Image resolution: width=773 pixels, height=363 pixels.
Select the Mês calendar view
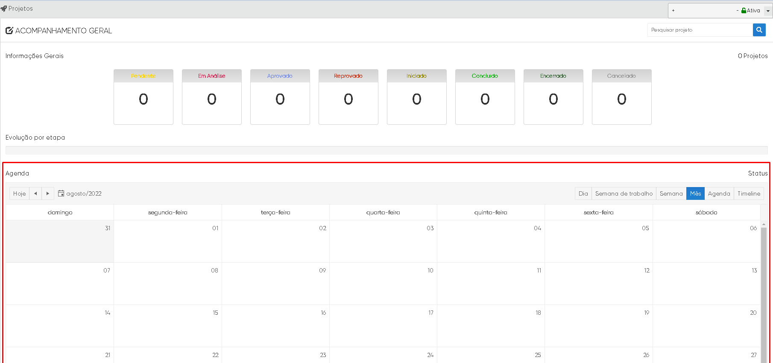click(x=695, y=193)
